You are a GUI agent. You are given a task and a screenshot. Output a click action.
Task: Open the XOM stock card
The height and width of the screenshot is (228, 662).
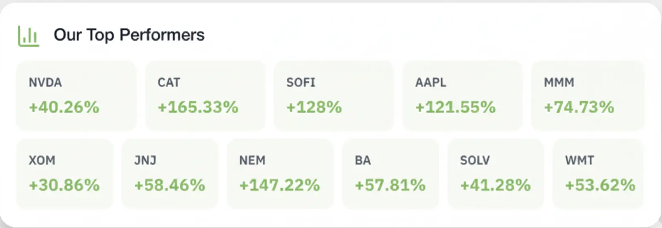[64, 173]
